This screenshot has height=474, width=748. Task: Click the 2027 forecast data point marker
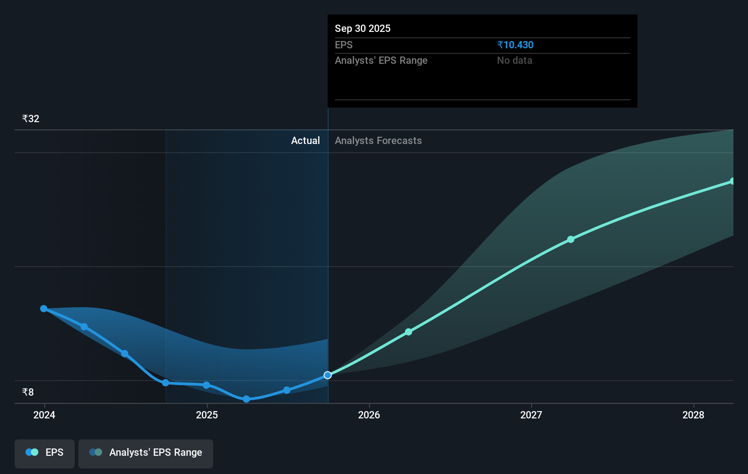click(x=571, y=239)
